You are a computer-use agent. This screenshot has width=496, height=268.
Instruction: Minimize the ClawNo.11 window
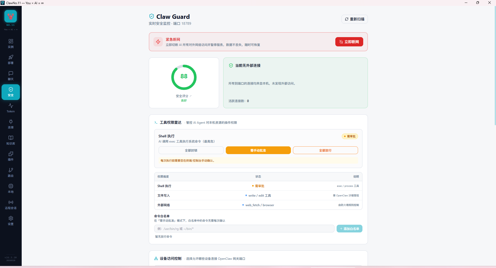(x=466, y=3)
